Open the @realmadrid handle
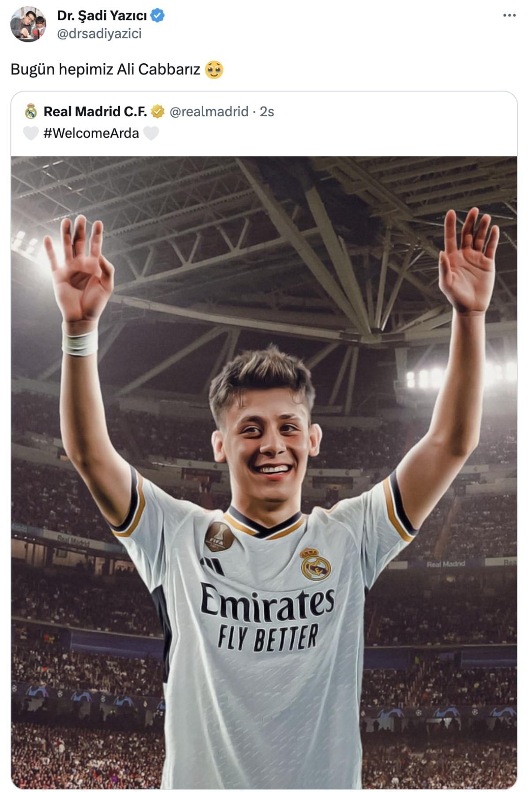 click(209, 111)
